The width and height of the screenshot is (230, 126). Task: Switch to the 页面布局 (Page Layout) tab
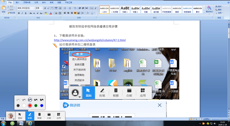pyautogui.click(x=26, y=2)
